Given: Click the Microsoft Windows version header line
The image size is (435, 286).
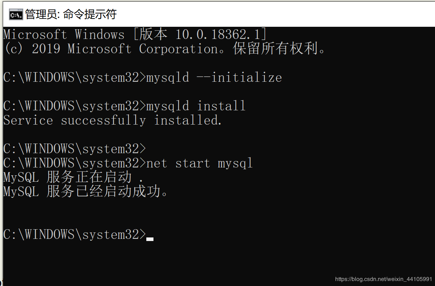Looking at the screenshot, I should tap(135, 35).
